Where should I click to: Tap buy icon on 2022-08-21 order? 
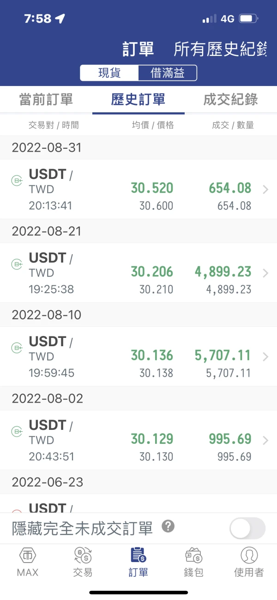[17, 264]
